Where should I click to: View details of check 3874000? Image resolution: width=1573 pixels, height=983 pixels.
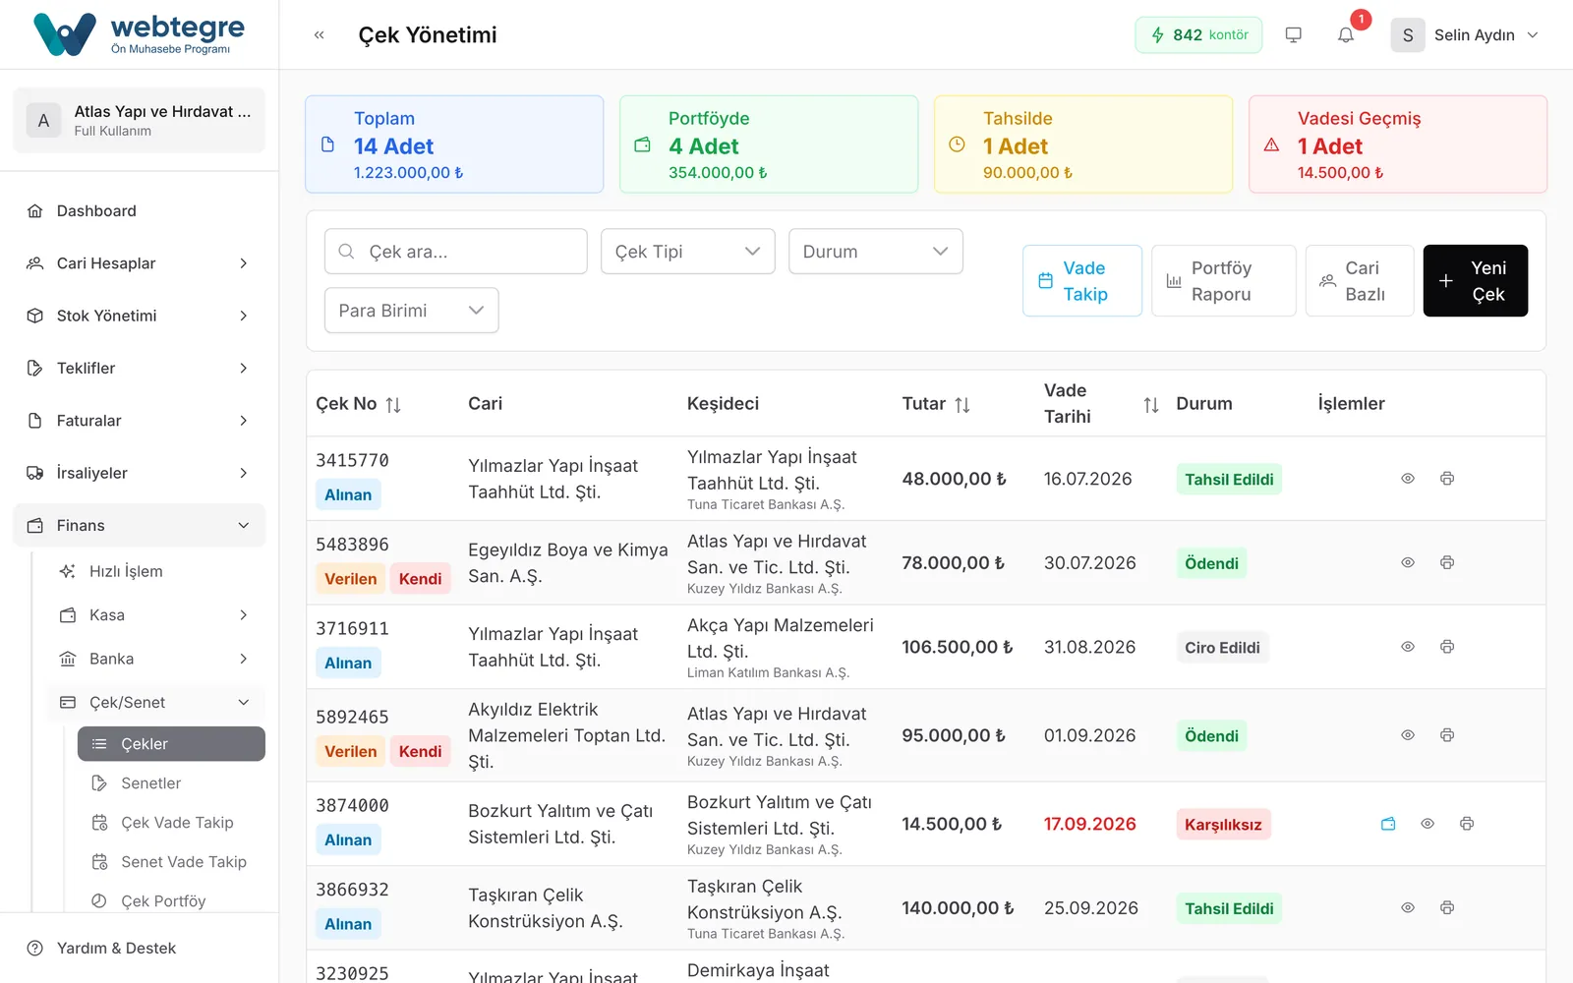pos(1427,824)
